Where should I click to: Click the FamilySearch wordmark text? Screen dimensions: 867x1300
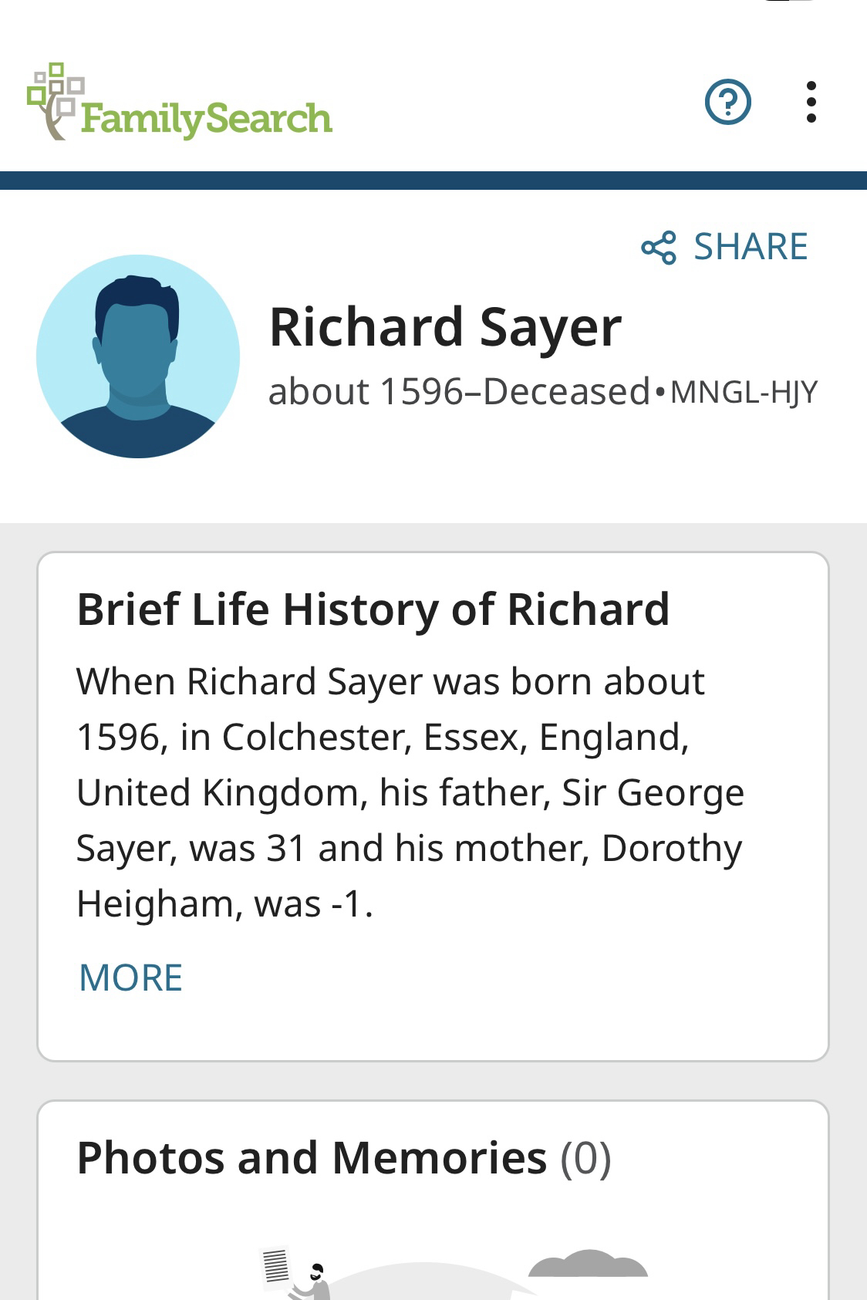(x=206, y=119)
